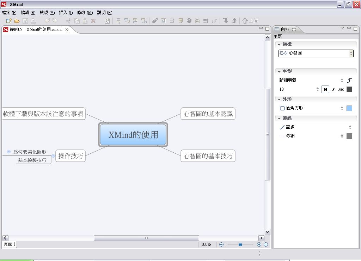Viewport: 361px width, 261px height.
Task: Click the Insert parent topic icon
Action: 144,21
